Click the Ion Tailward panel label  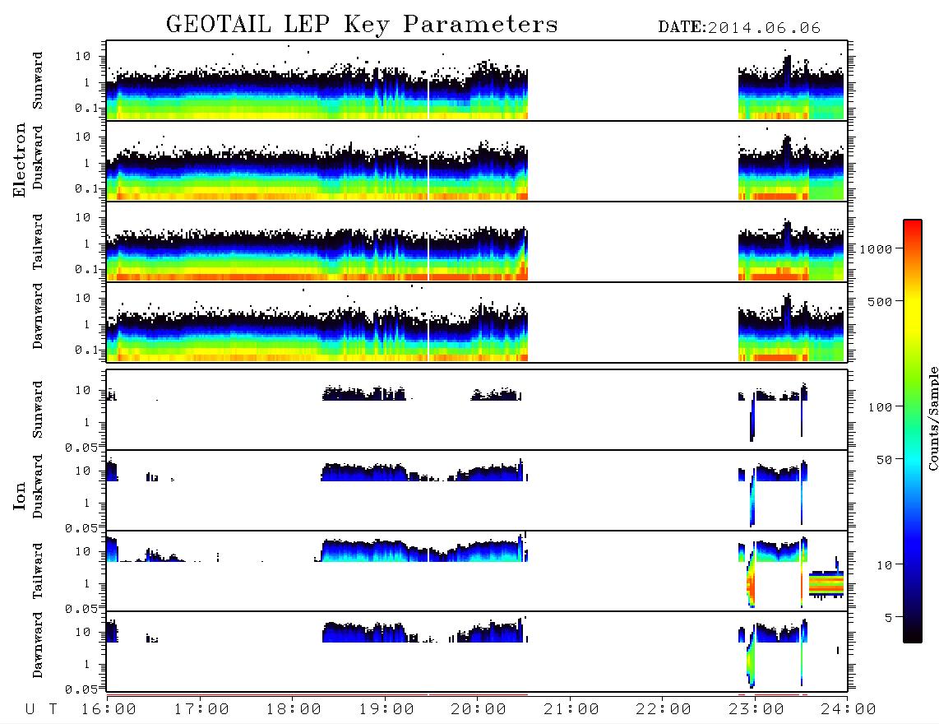[37, 571]
